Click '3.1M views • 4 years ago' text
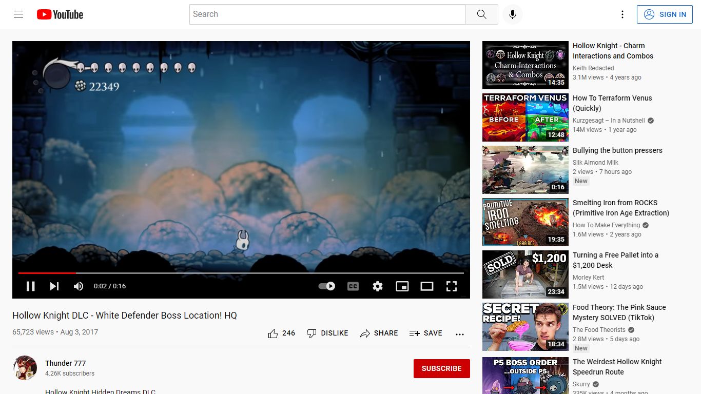701x394 pixels. click(607, 77)
